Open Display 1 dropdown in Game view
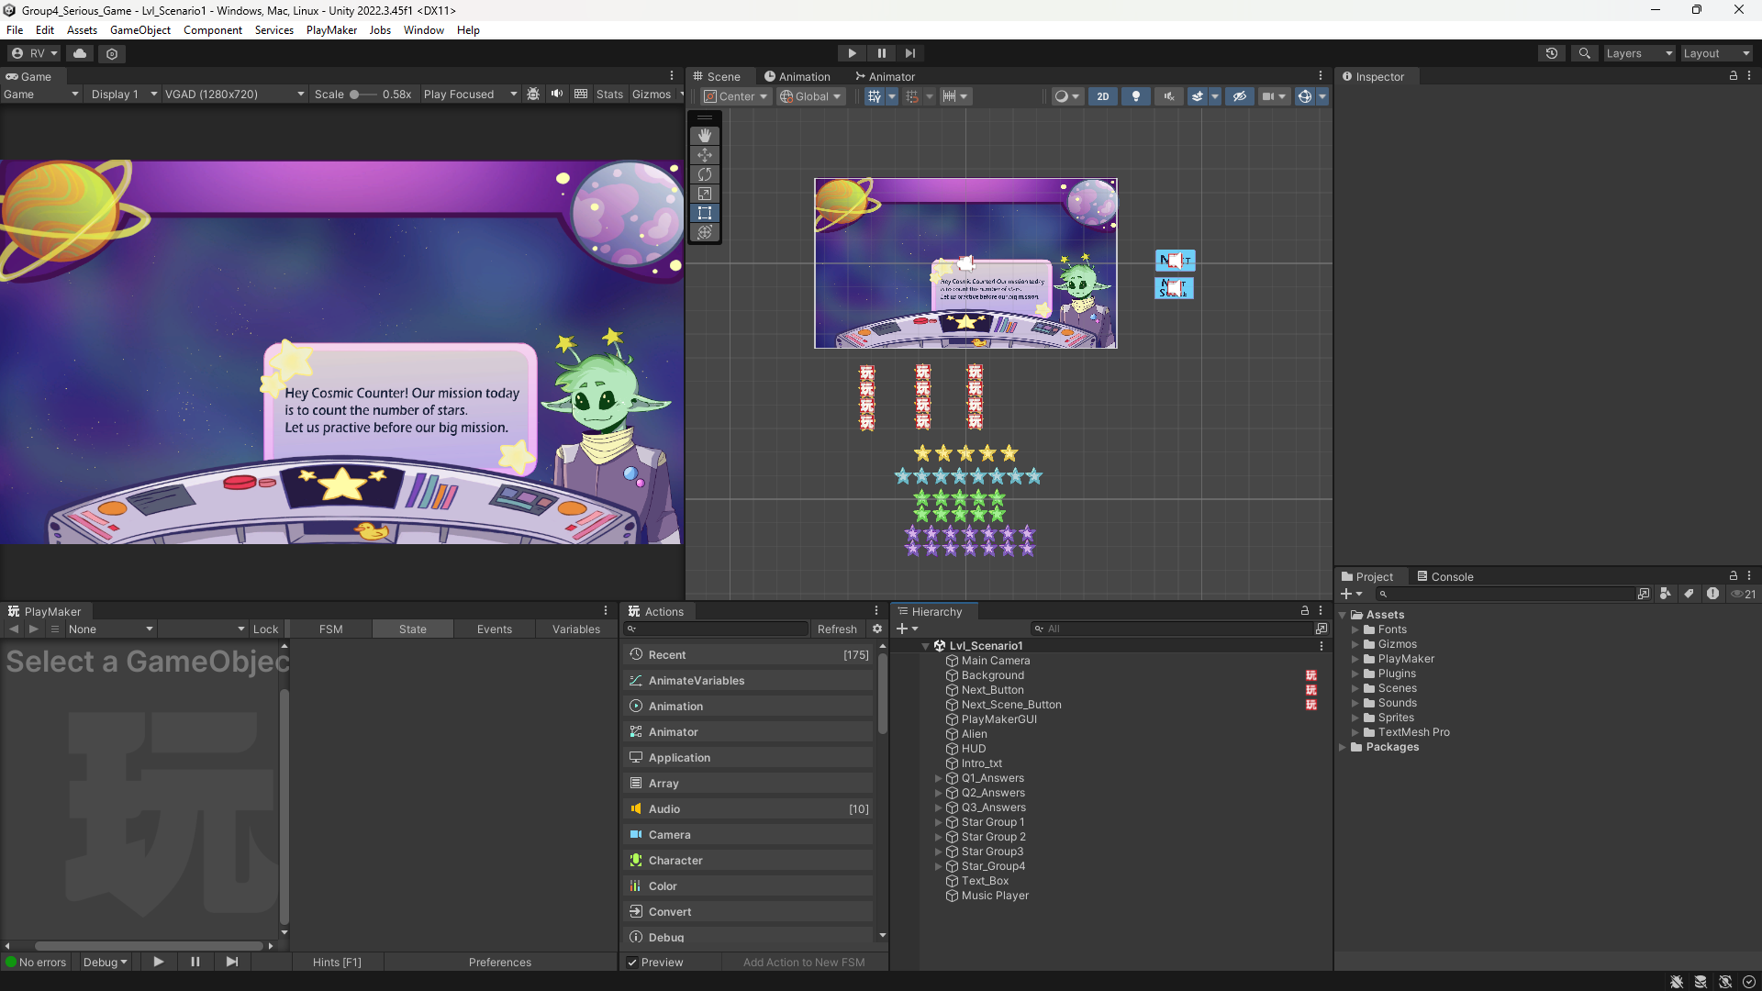The image size is (1762, 991). coord(123,94)
